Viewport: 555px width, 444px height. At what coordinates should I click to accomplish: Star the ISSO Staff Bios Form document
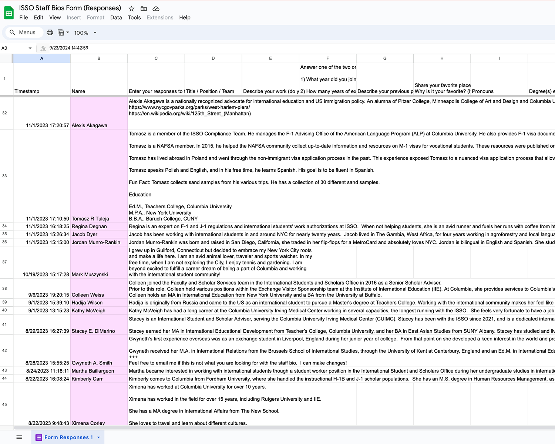pos(131,9)
